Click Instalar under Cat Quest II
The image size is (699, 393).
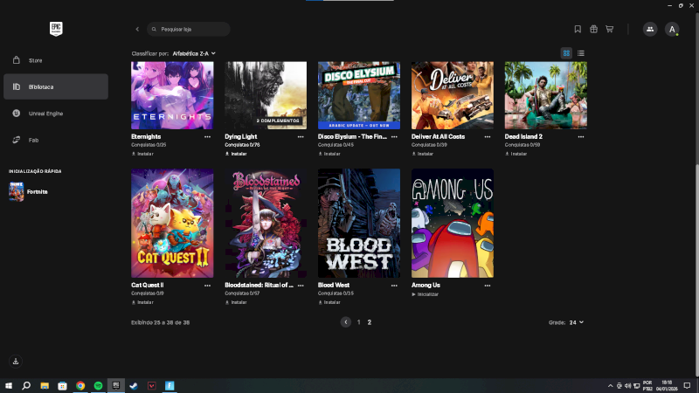144,302
